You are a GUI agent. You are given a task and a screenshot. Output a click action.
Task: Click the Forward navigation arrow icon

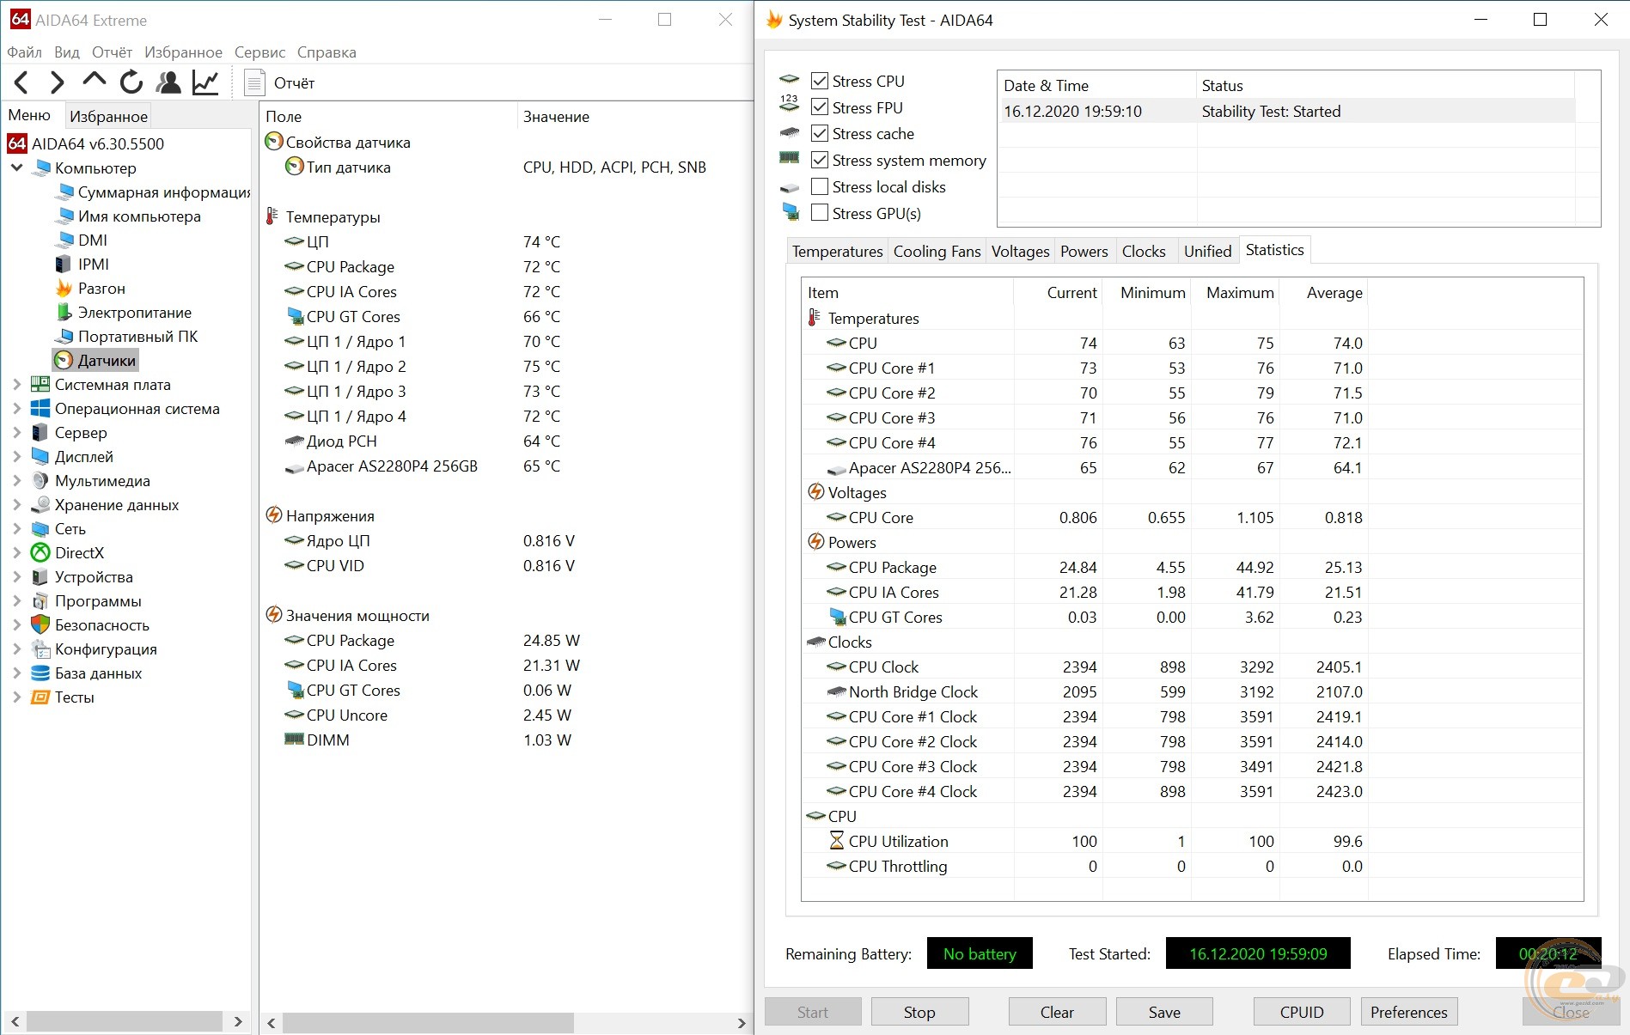pyautogui.click(x=58, y=82)
